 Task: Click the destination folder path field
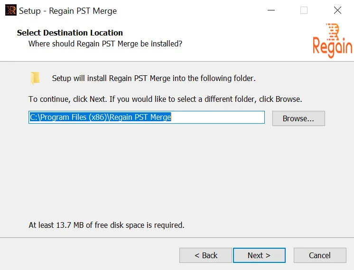[147, 117]
